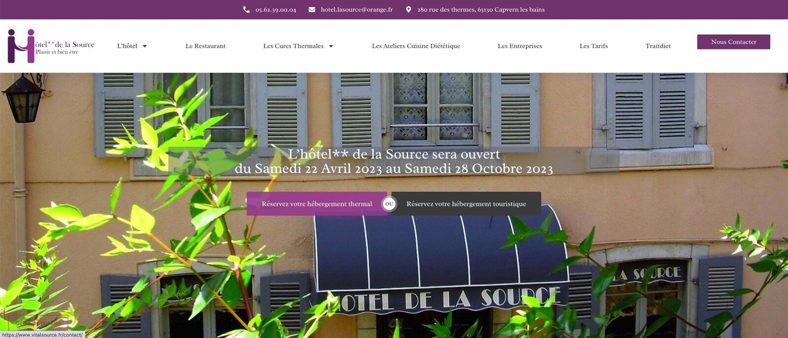
Task: Click Réservez votre hébergement thermal button
Action: 317,204
